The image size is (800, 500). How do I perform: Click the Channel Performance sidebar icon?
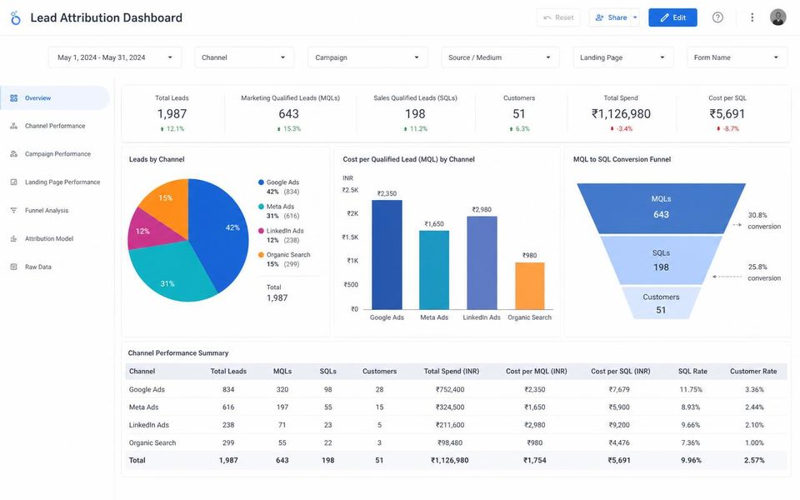(14, 126)
